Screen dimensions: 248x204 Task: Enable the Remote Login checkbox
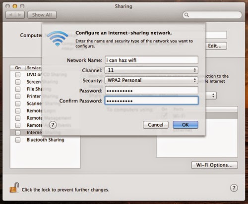pos(18,111)
